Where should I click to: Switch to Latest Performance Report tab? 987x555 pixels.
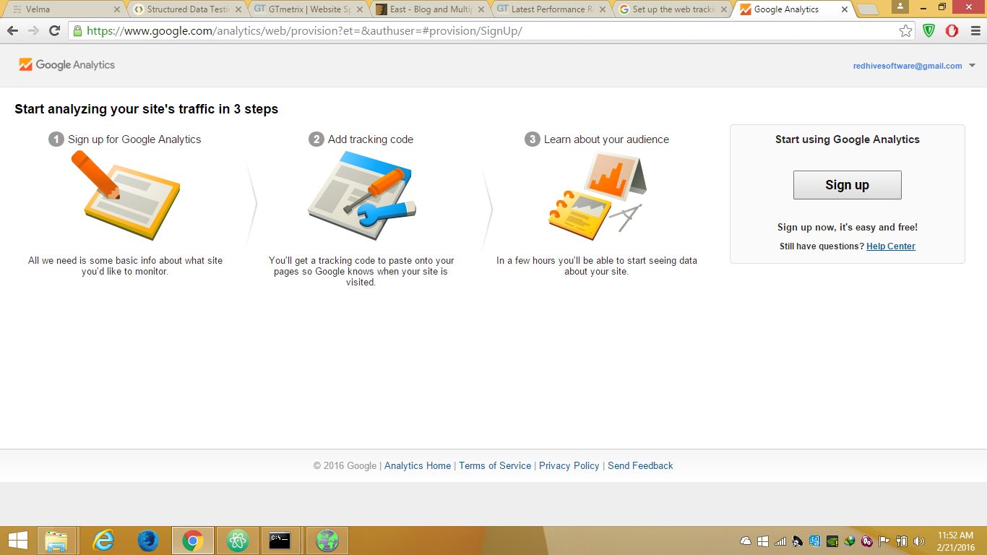point(551,9)
